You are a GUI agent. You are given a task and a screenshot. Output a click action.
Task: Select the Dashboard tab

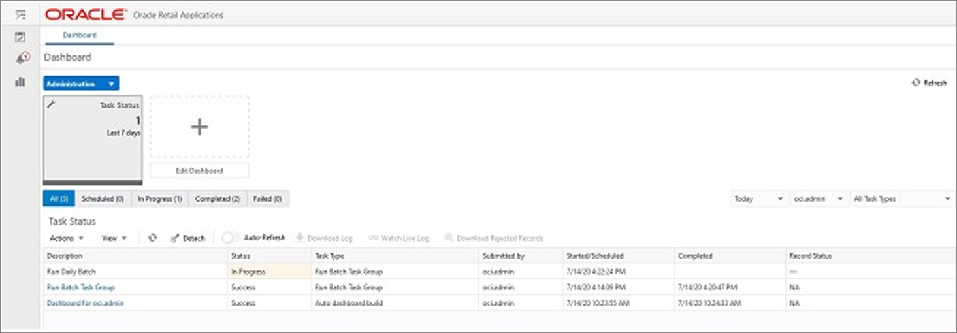pyautogui.click(x=80, y=35)
